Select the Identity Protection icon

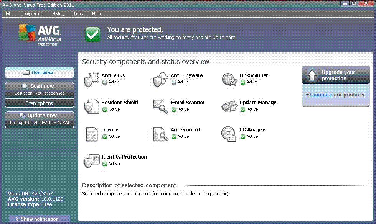pos(91,160)
